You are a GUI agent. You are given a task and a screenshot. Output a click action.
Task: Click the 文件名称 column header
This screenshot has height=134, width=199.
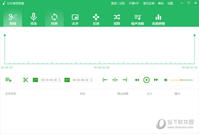pos(11,94)
